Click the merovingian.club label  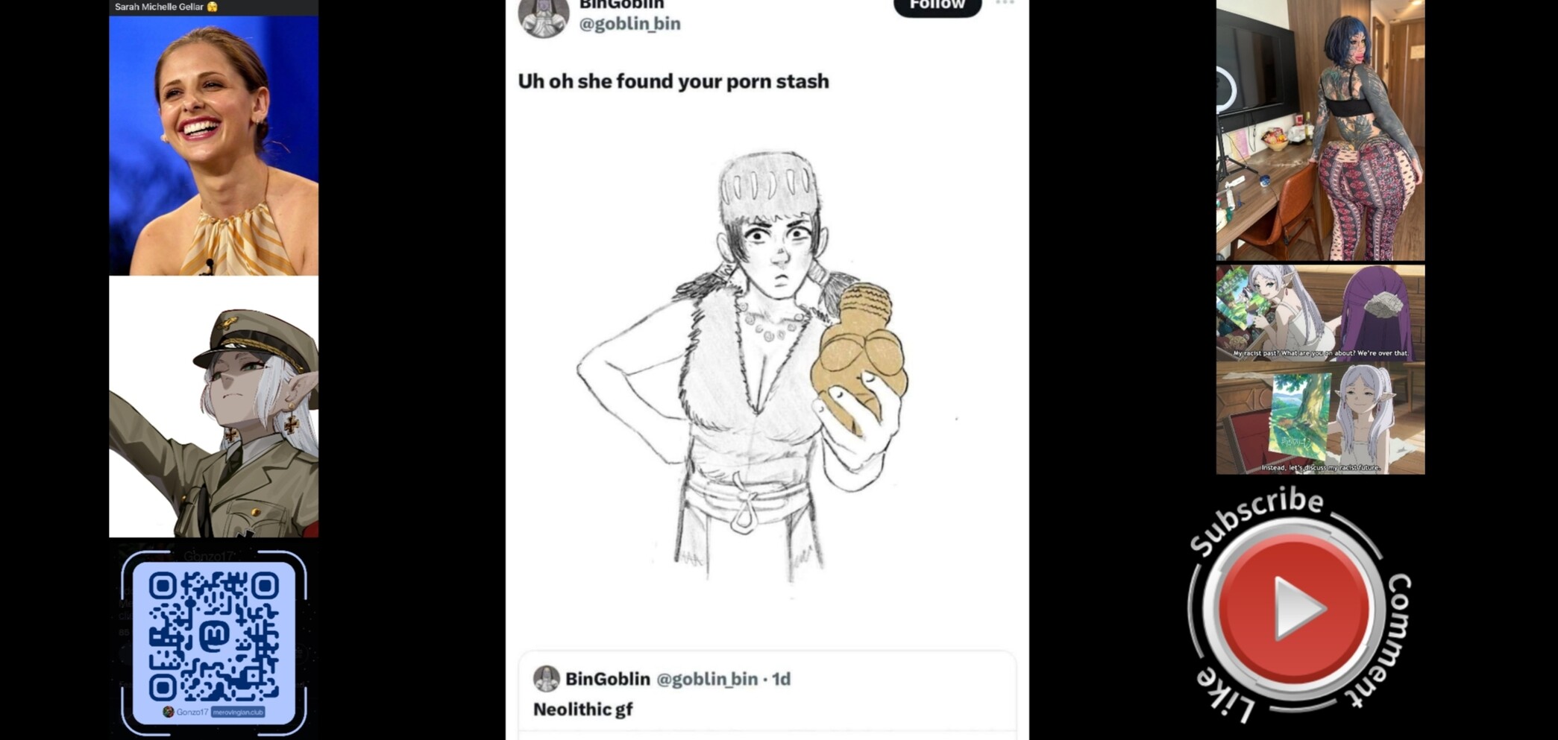click(x=238, y=712)
